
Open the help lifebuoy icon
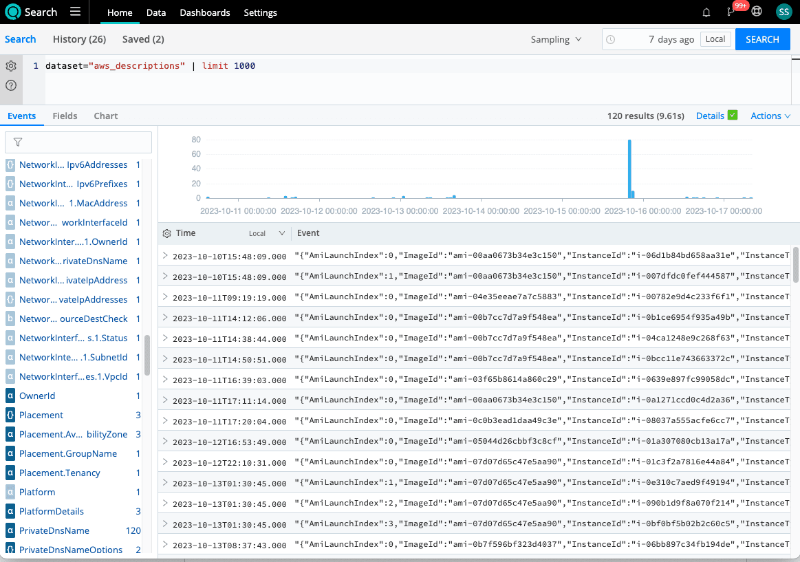point(757,12)
